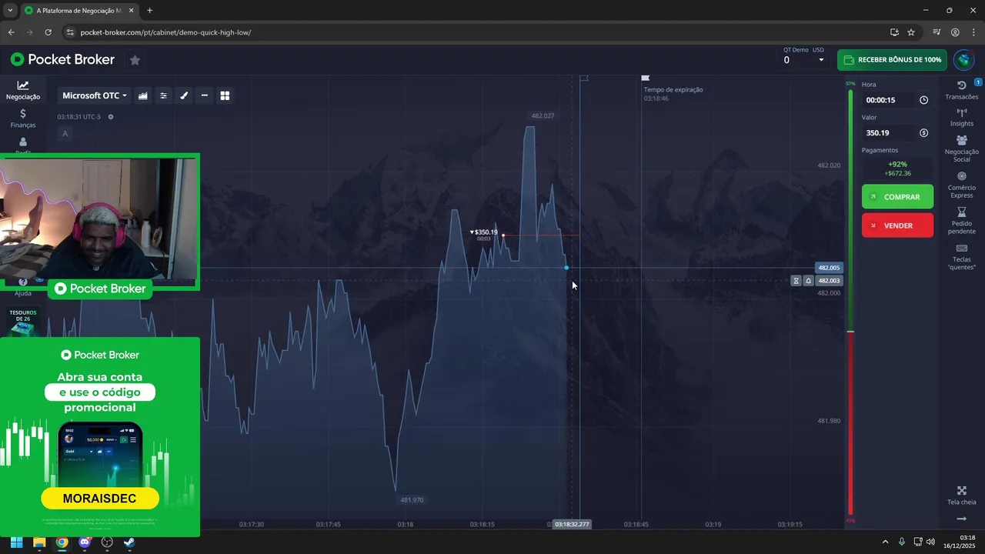Click the +92% payout display
The height and width of the screenshot is (554, 985).
tap(897, 169)
